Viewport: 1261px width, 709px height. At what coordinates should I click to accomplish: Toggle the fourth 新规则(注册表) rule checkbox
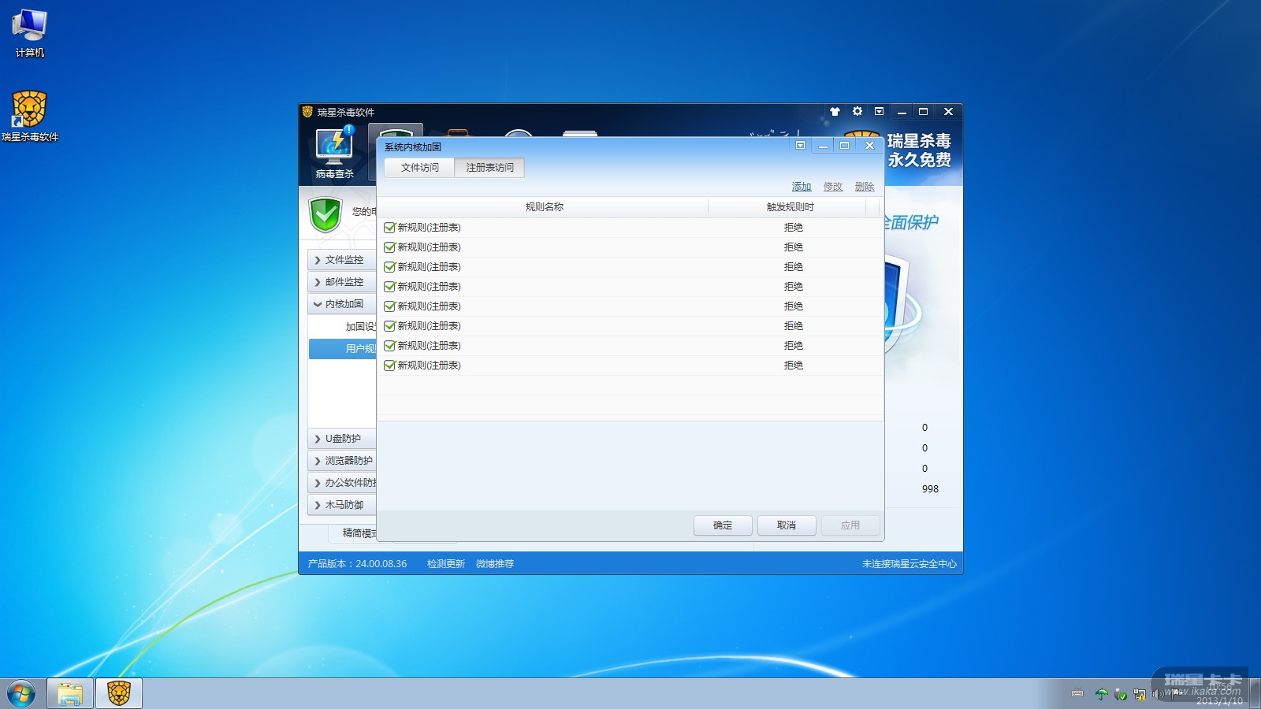coord(389,287)
